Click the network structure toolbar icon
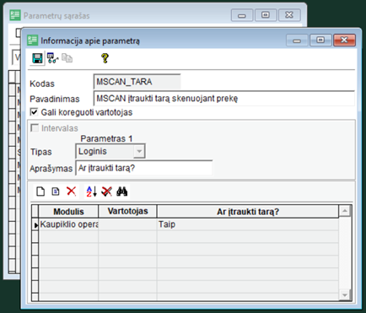The height and width of the screenshot is (313, 366). click(52, 58)
